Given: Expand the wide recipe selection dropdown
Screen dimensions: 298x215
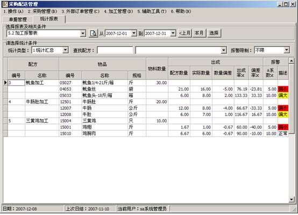Looking at the screenshot, I should click(224, 51).
